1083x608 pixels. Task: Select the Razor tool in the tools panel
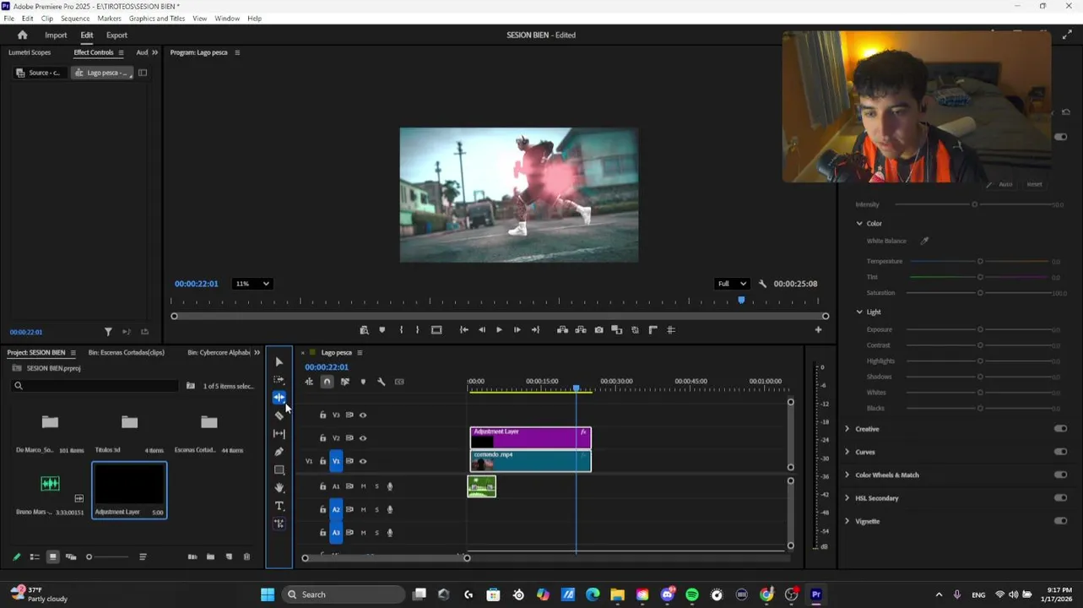click(x=279, y=415)
